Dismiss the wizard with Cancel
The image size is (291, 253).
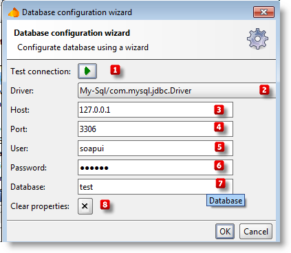(x=256, y=232)
